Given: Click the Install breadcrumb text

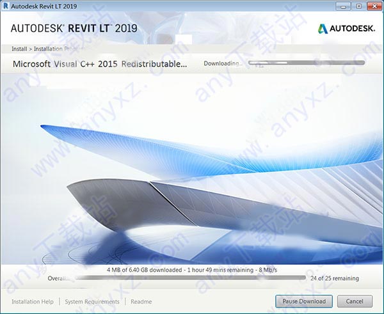Looking at the screenshot, I should pos(19,49).
